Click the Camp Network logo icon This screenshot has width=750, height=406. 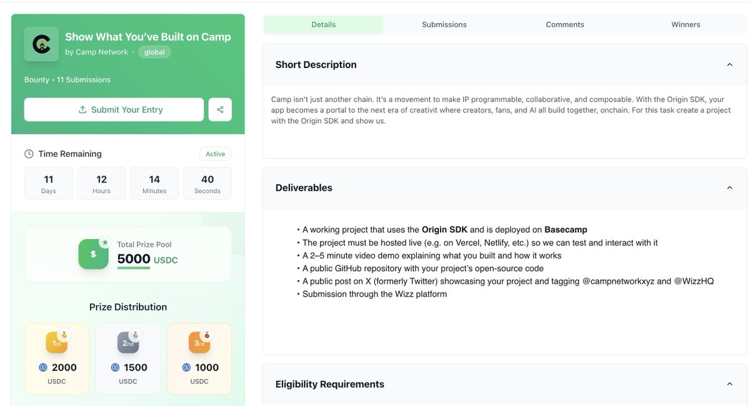(x=41, y=44)
